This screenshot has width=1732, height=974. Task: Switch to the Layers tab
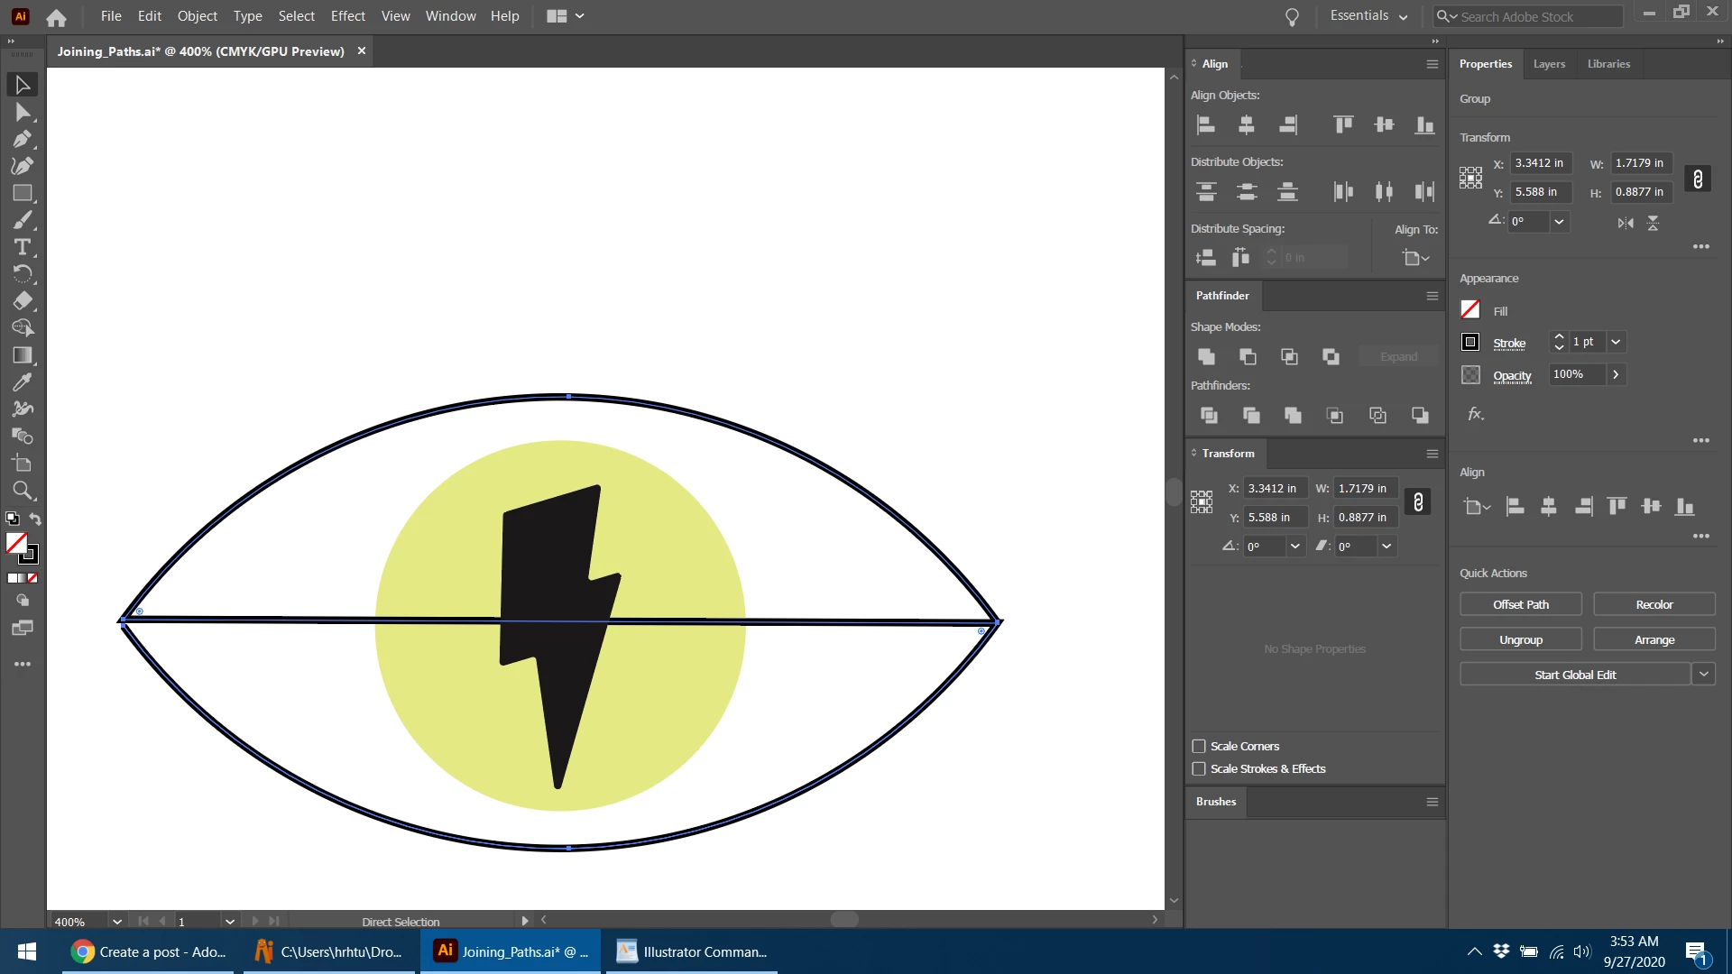click(x=1549, y=64)
